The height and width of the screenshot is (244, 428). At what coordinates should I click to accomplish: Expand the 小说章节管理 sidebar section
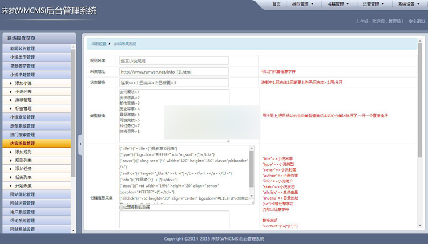(x=37, y=117)
